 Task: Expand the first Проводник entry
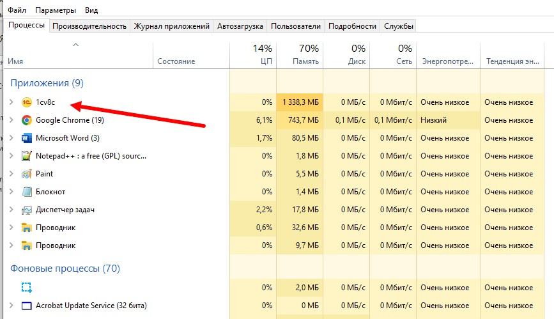tap(11, 228)
